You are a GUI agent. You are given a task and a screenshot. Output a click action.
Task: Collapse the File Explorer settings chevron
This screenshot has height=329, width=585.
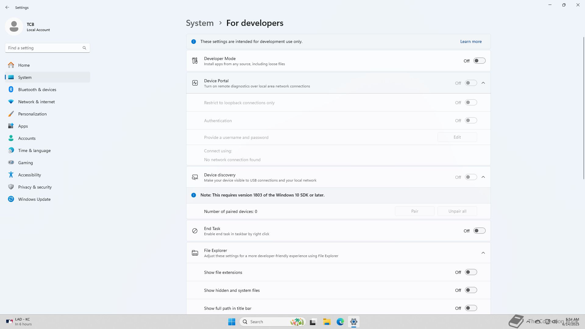tap(483, 253)
